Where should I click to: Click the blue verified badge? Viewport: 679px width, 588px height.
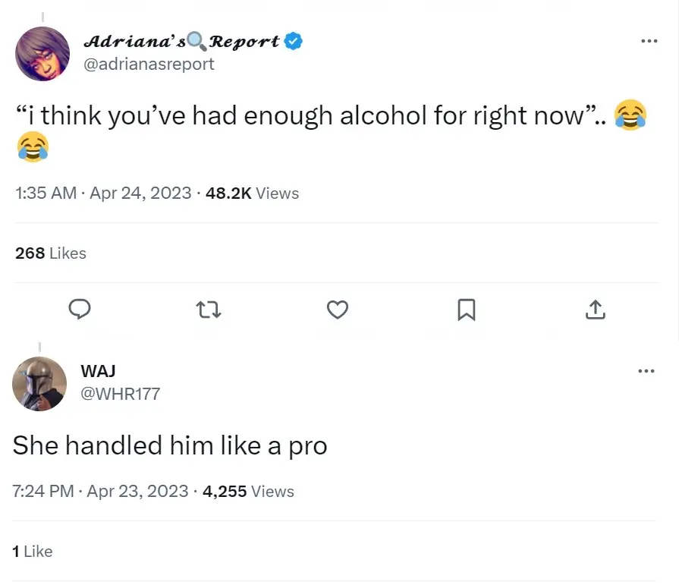click(294, 41)
